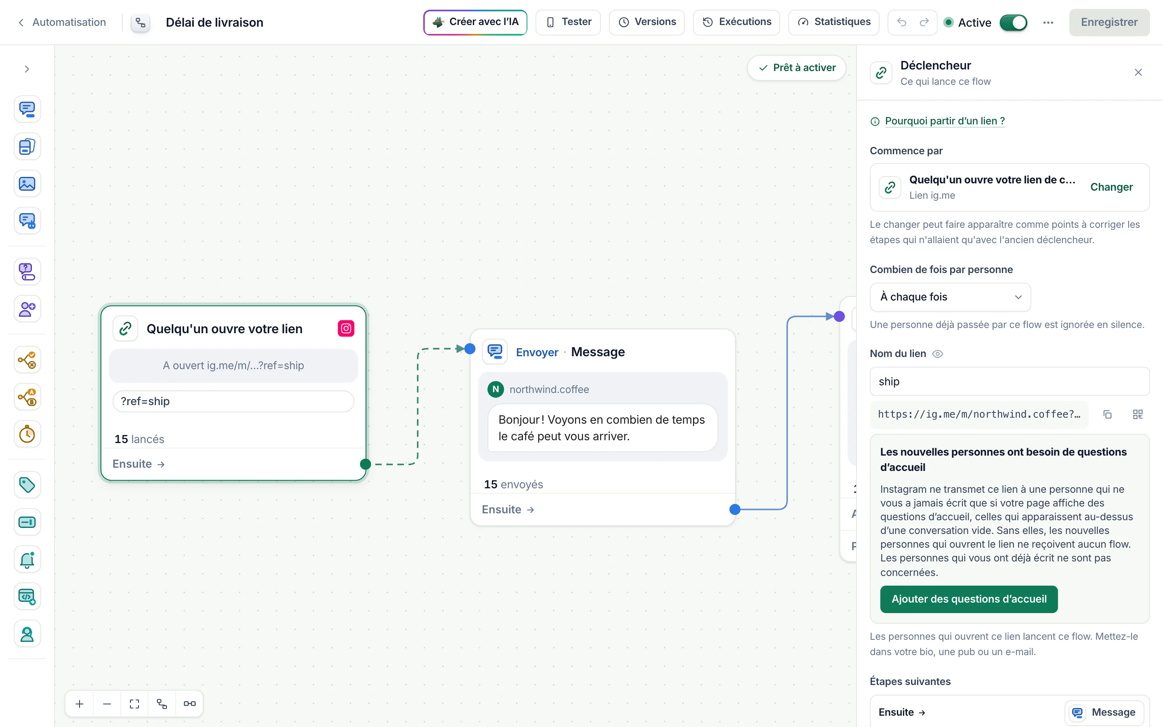Click the ?ref=ship chip in trigger node
Screen dimensions: 1163x727
233,401
